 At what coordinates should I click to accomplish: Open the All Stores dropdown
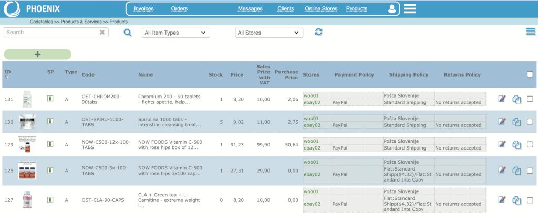(x=269, y=33)
